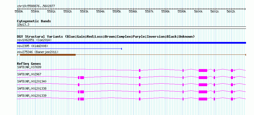Click the DGV Structural Variants track title
254x115 pixels.
(106, 37)
